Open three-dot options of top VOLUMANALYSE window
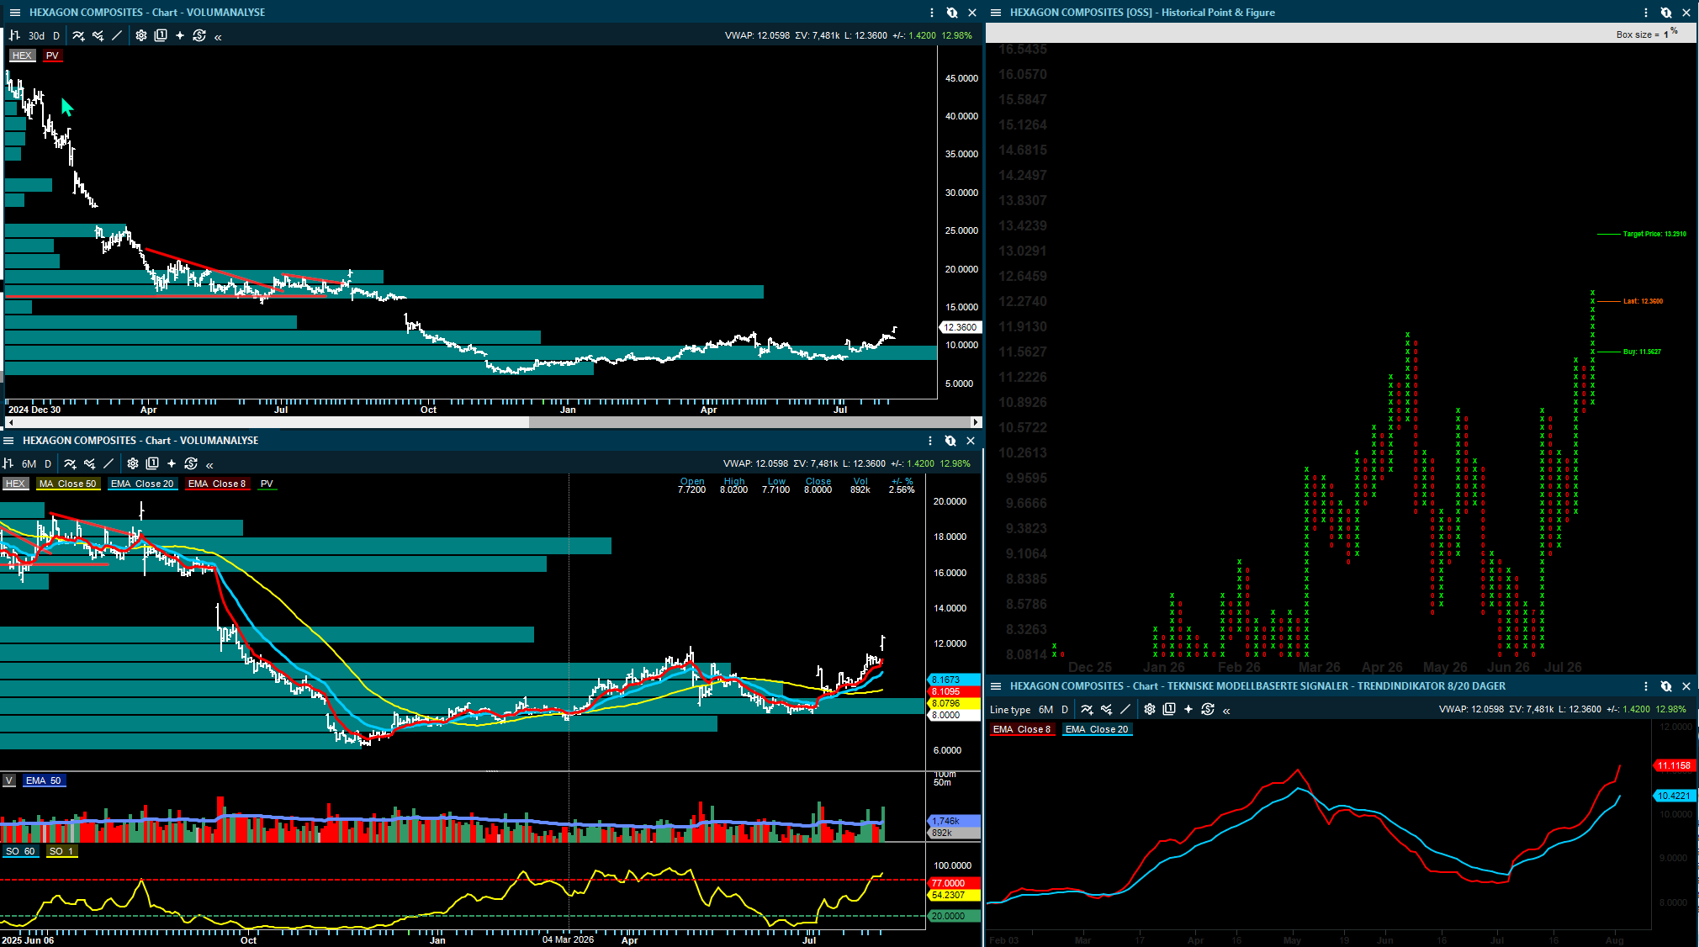The image size is (1699, 947). (932, 13)
